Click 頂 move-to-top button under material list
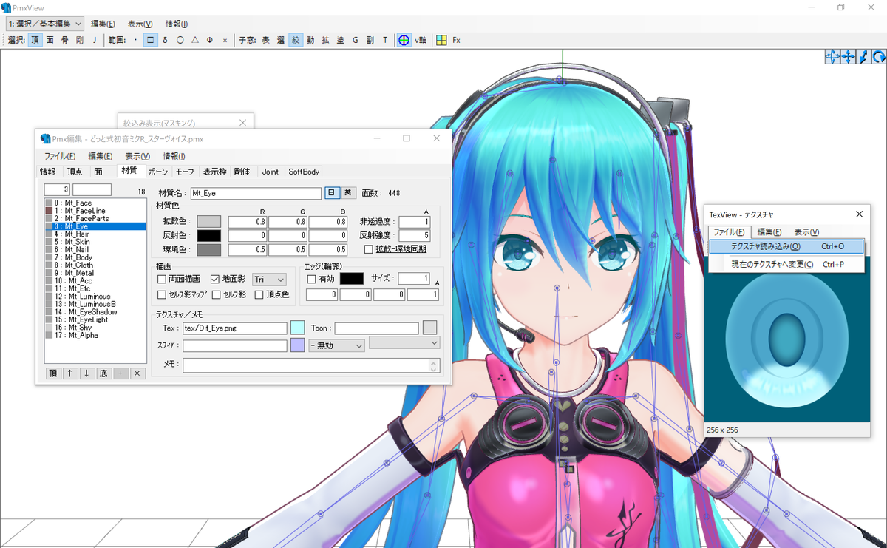This screenshot has height=548, width=887. (x=54, y=373)
